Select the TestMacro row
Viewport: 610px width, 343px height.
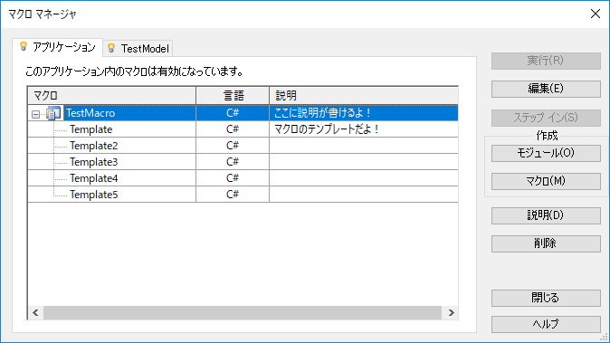[x=243, y=113]
